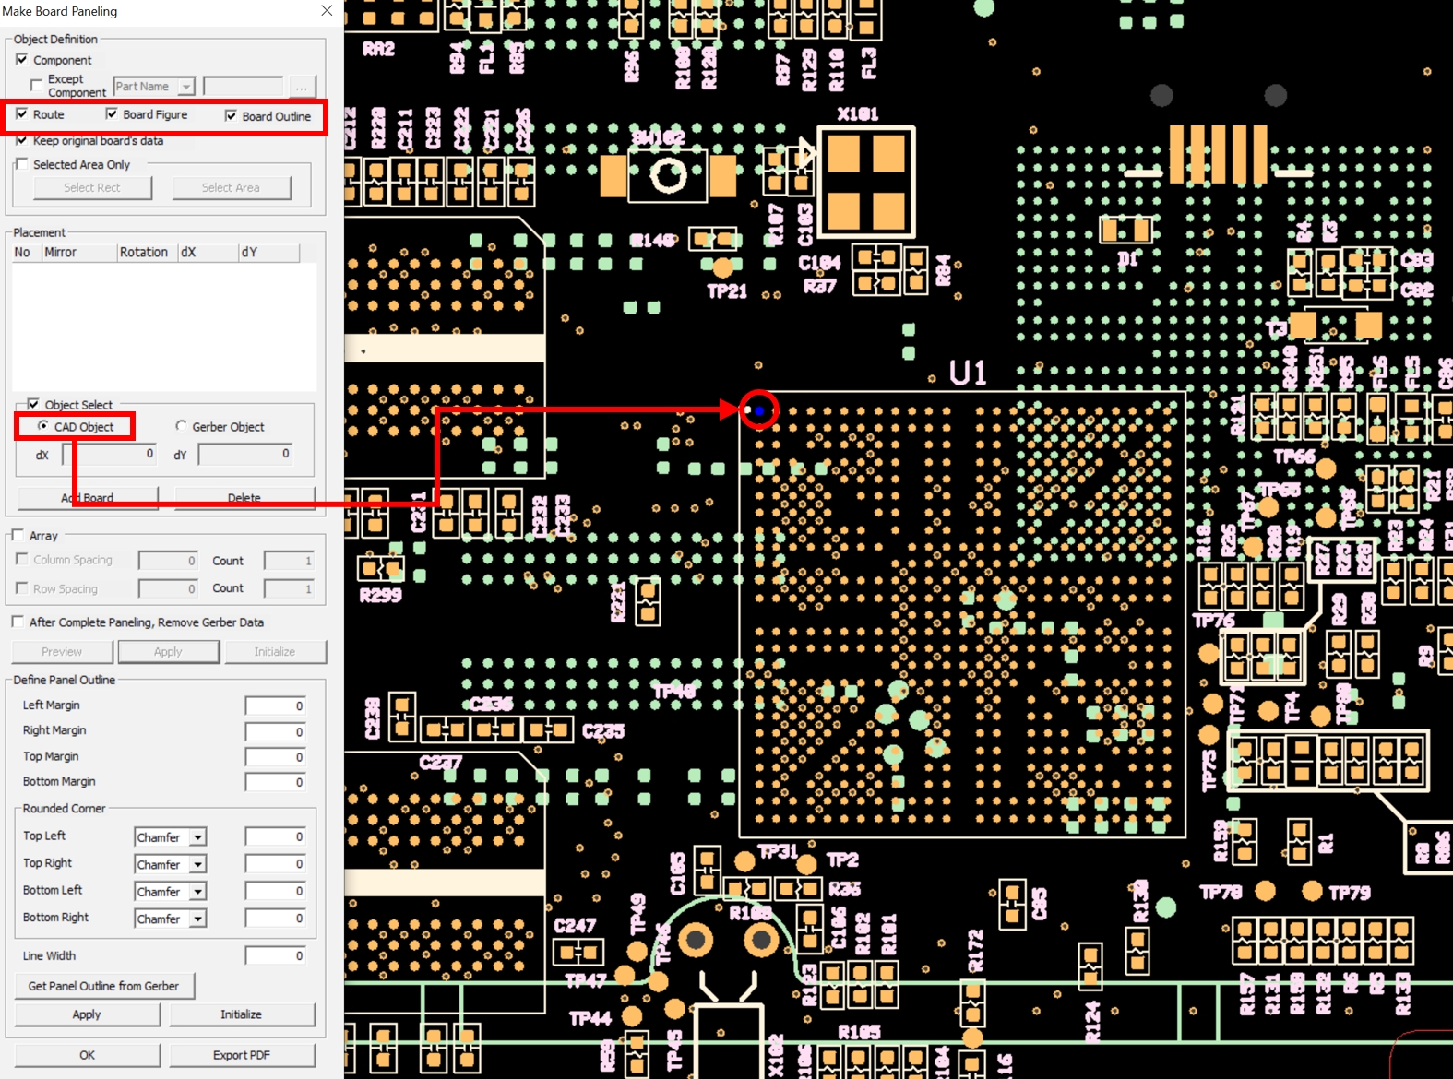Click the C235 capacitor label
This screenshot has width=1453, height=1079.
tap(603, 731)
